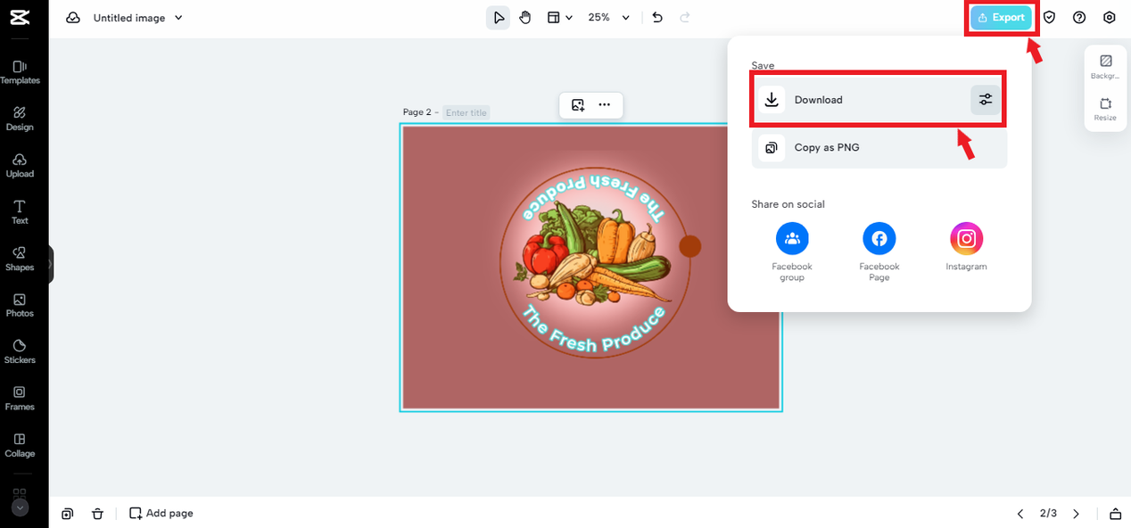1131x528 pixels.
Task: Click the Page 2 Enter title field
Action: click(466, 112)
